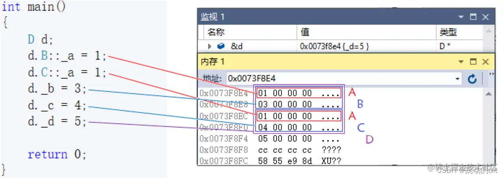Image resolution: width=504 pixels, height=178 pixels.
Task: Click code line d.C::_a = 1;
Action: tap(67, 72)
